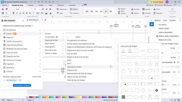This screenshot has width=182, height=102.
Task: Select the Conector tool
Action: click(x=75, y=13)
